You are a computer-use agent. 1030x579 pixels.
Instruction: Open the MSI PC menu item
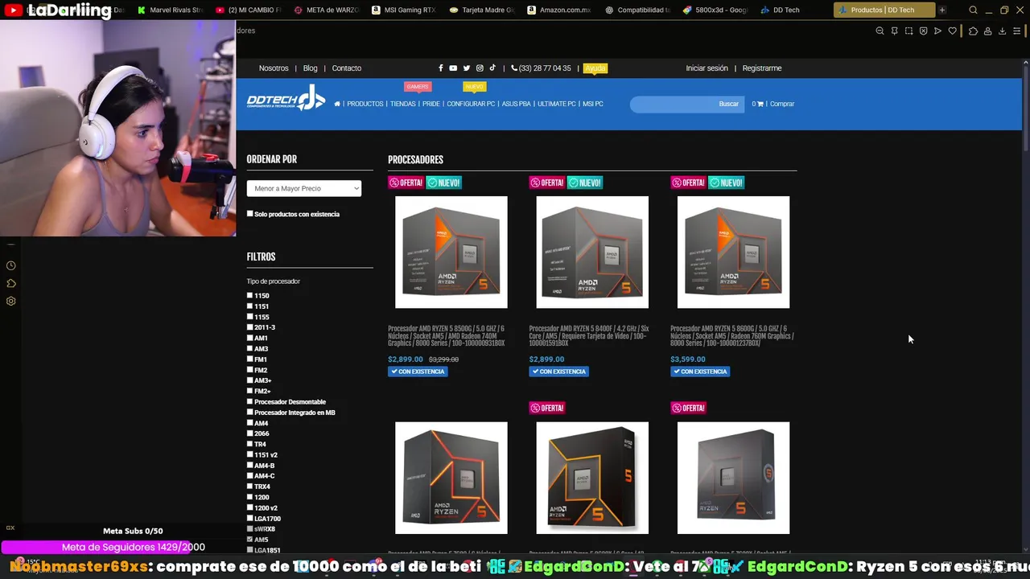pyautogui.click(x=593, y=104)
